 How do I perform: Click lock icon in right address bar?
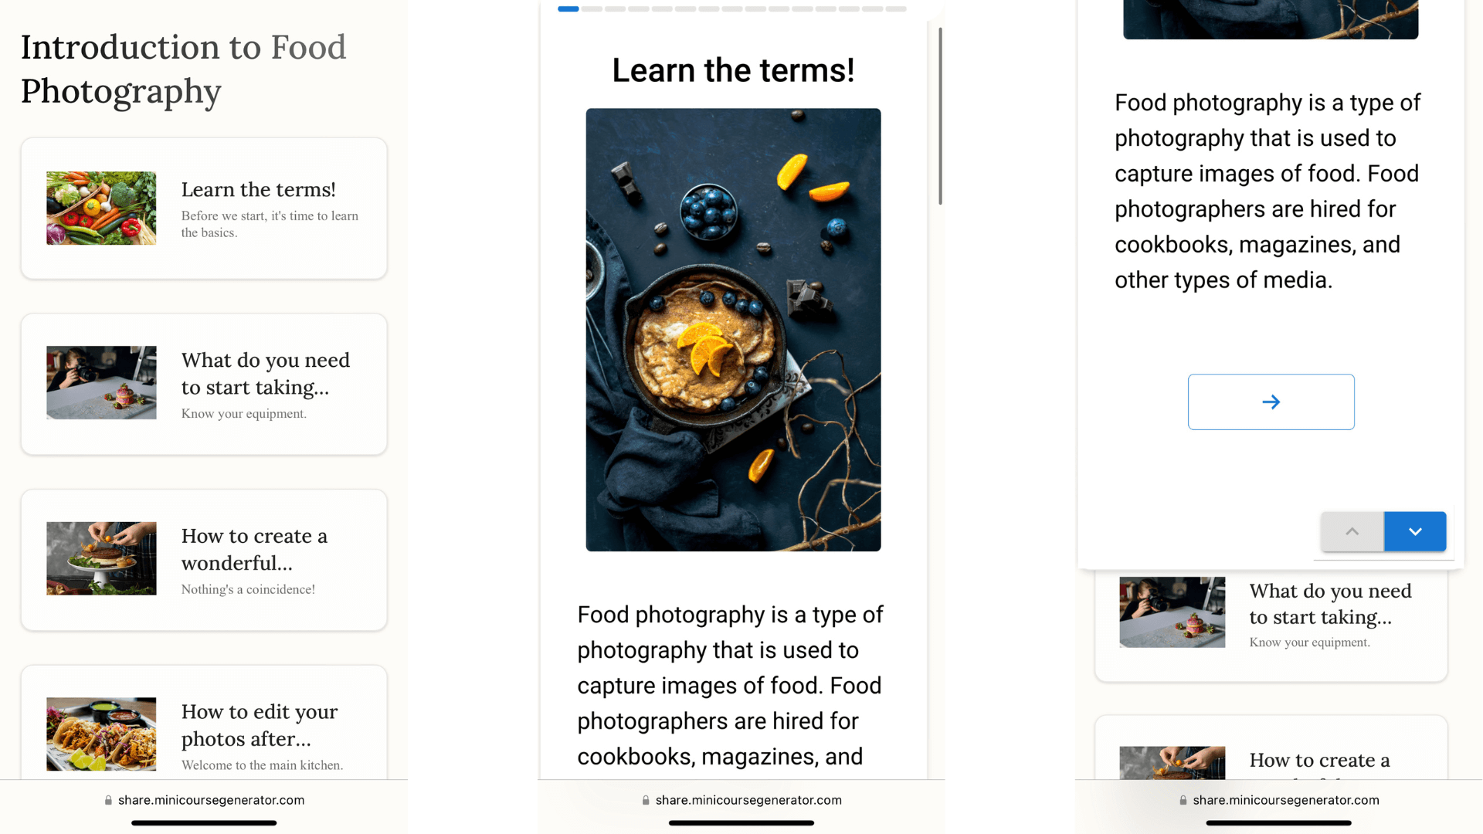(x=1183, y=801)
